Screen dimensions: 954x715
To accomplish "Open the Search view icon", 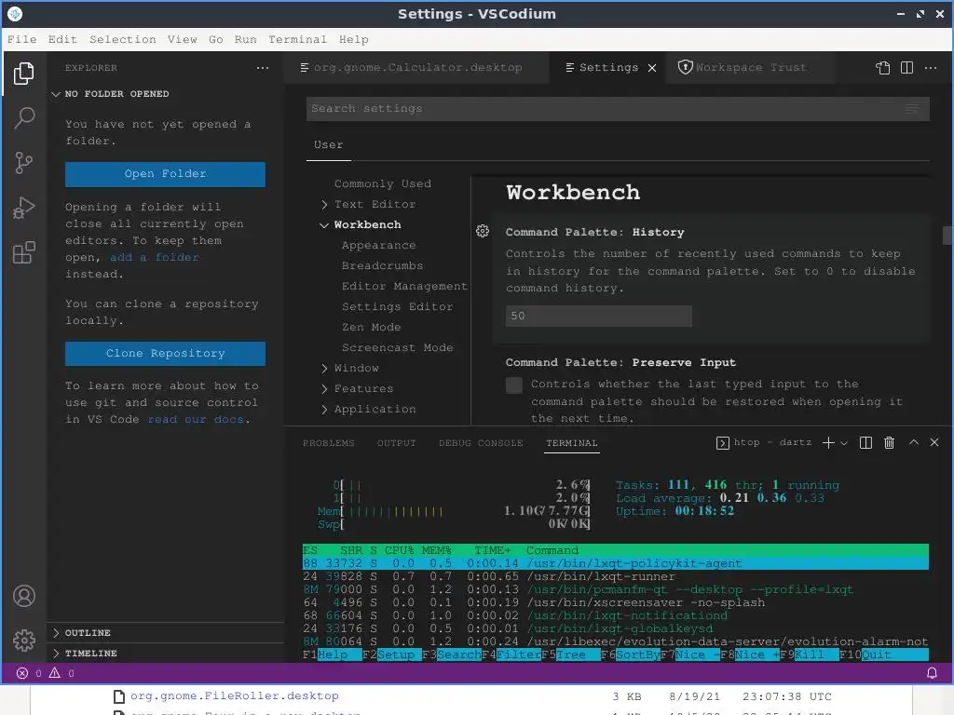I will 23,118.
